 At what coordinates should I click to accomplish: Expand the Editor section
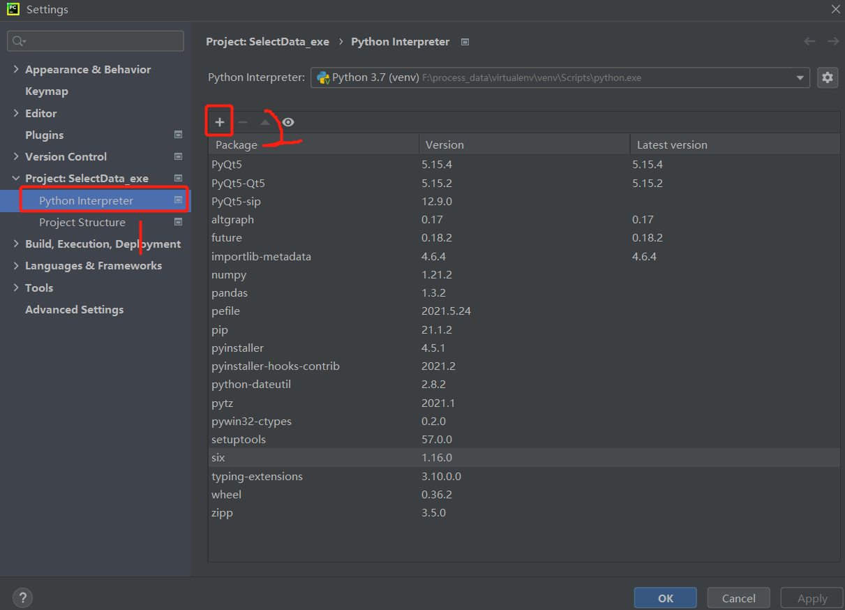click(16, 113)
